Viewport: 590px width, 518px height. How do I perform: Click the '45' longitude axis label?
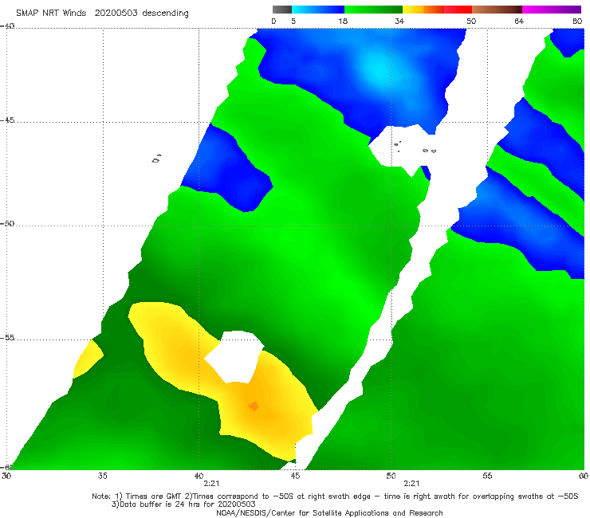(295, 476)
